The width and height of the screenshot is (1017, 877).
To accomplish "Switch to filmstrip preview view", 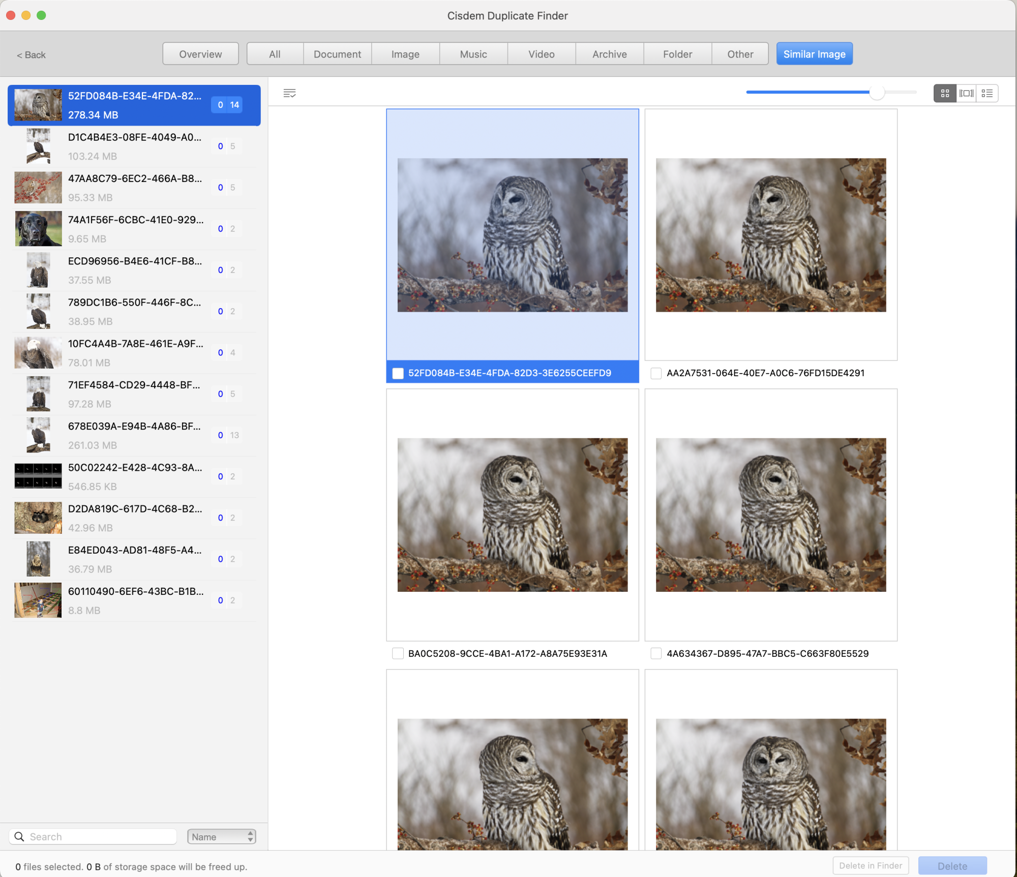I will [x=966, y=94].
